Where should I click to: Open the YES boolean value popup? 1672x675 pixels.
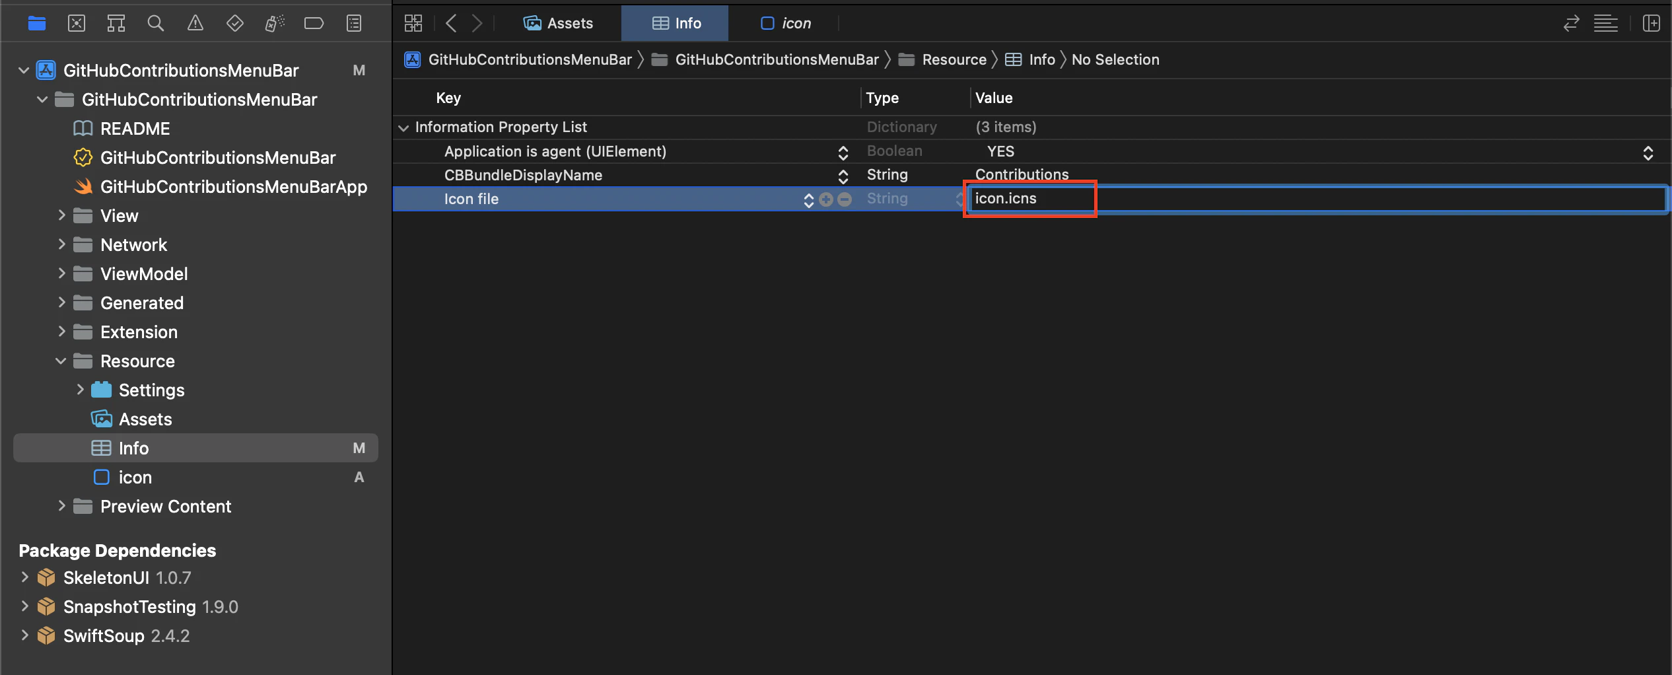click(1648, 153)
